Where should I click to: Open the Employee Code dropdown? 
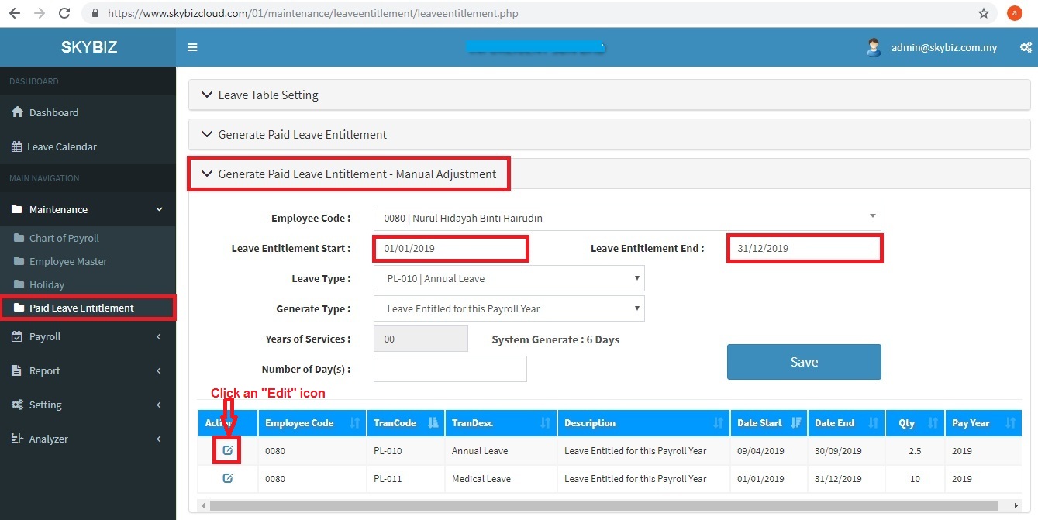(626, 218)
